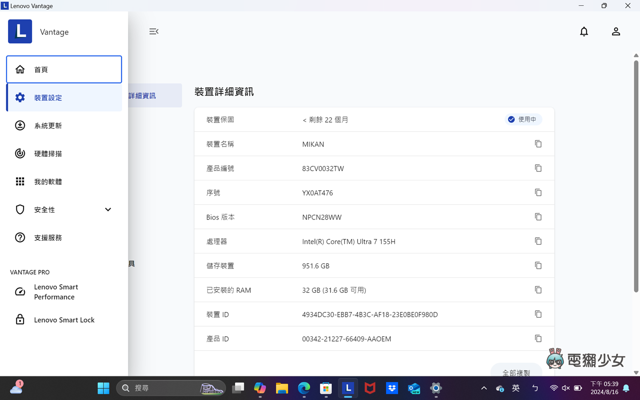Copy the 已安裝的 RAM value

point(538,290)
